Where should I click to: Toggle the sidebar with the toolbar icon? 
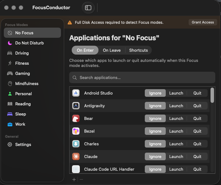coord(88,8)
